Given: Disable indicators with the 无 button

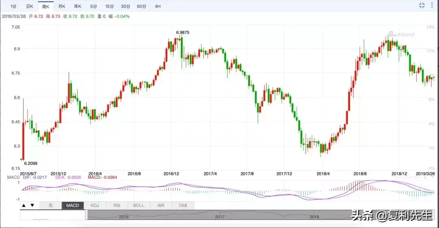Looking at the screenshot, I should 51,206.
